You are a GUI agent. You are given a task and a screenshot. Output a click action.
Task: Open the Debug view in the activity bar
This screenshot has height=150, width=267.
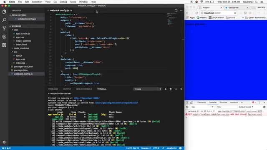point(4,37)
